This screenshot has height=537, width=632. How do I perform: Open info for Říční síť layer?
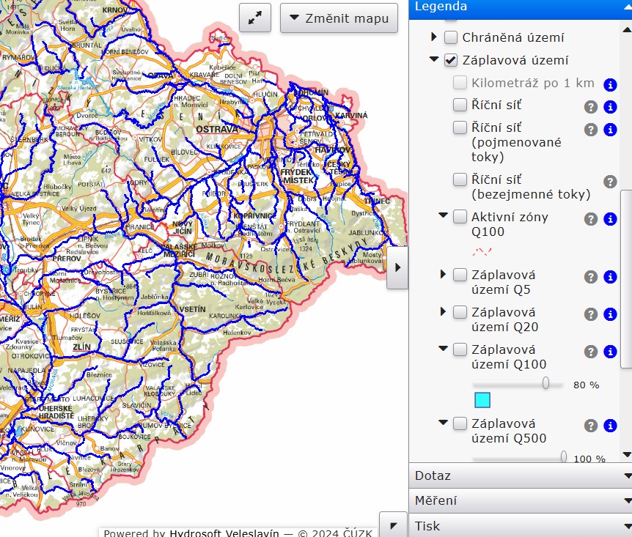(x=610, y=107)
